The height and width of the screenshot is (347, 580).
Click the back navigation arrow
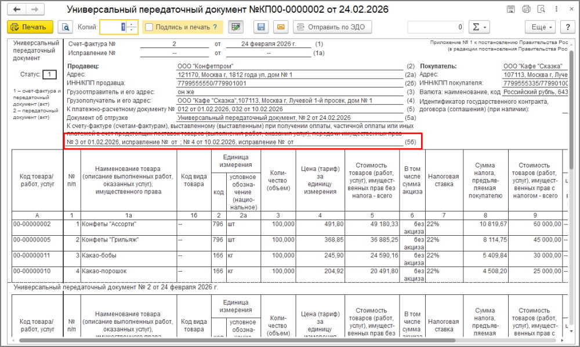tap(17, 10)
